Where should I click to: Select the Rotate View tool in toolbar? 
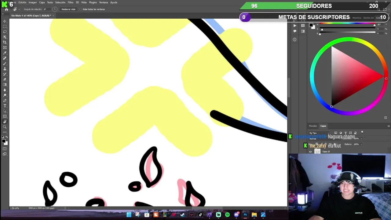coord(5,122)
